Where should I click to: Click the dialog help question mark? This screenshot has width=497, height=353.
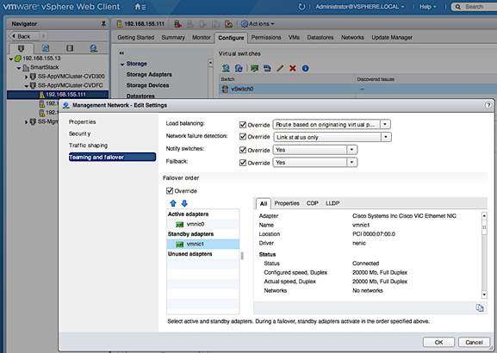(x=488, y=105)
